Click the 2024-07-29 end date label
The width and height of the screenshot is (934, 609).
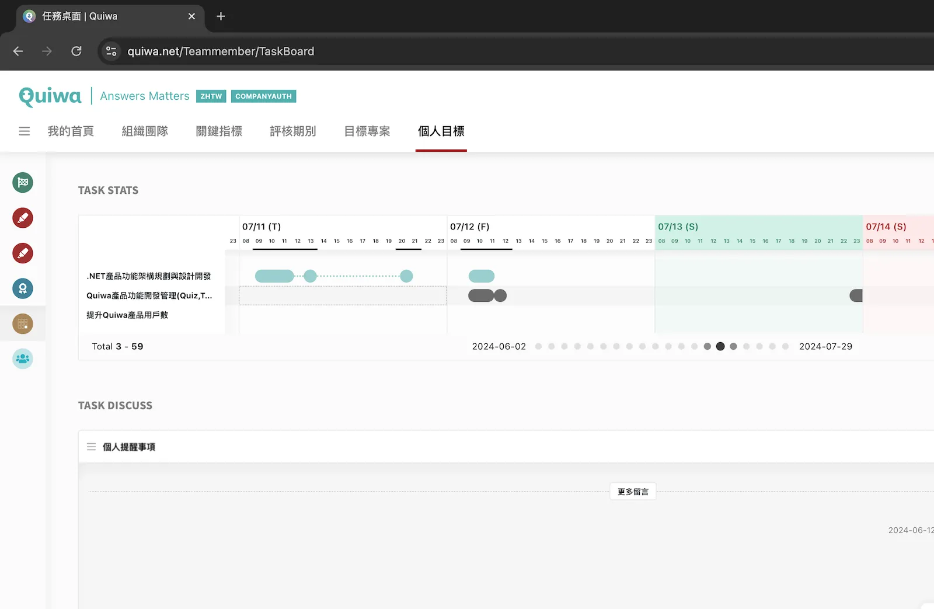click(825, 346)
